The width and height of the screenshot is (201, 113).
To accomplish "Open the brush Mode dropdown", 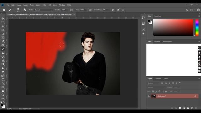I will 44,10.
